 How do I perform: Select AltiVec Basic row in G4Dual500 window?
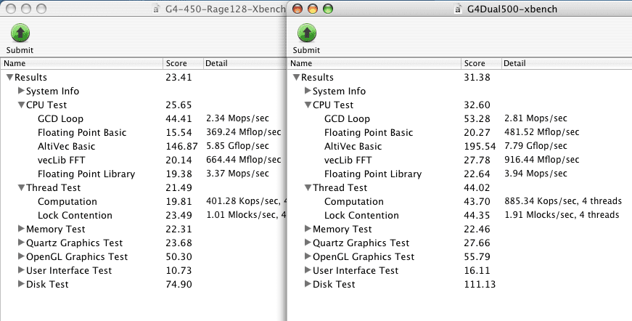[460, 146]
